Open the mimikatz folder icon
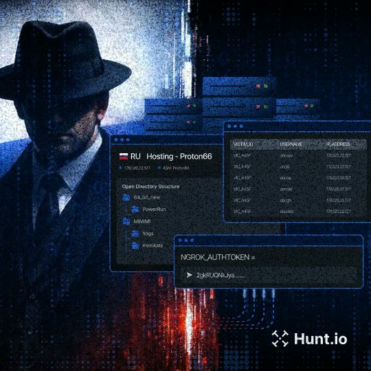This screenshot has height=371, width=371. 135,245
